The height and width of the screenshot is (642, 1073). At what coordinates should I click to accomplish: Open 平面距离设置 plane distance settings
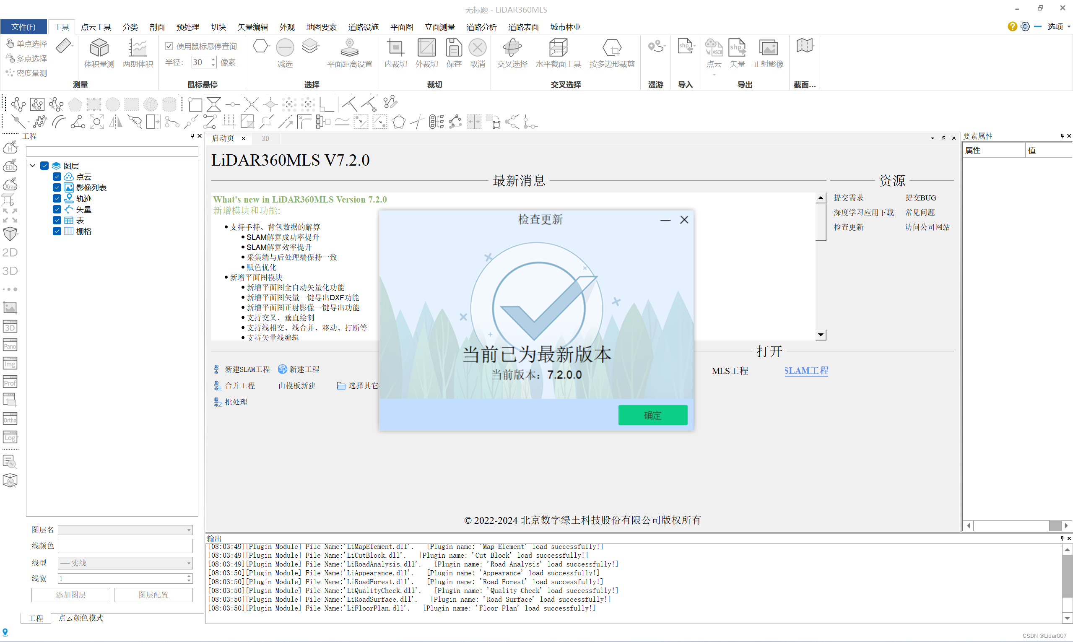coord(349,53)
